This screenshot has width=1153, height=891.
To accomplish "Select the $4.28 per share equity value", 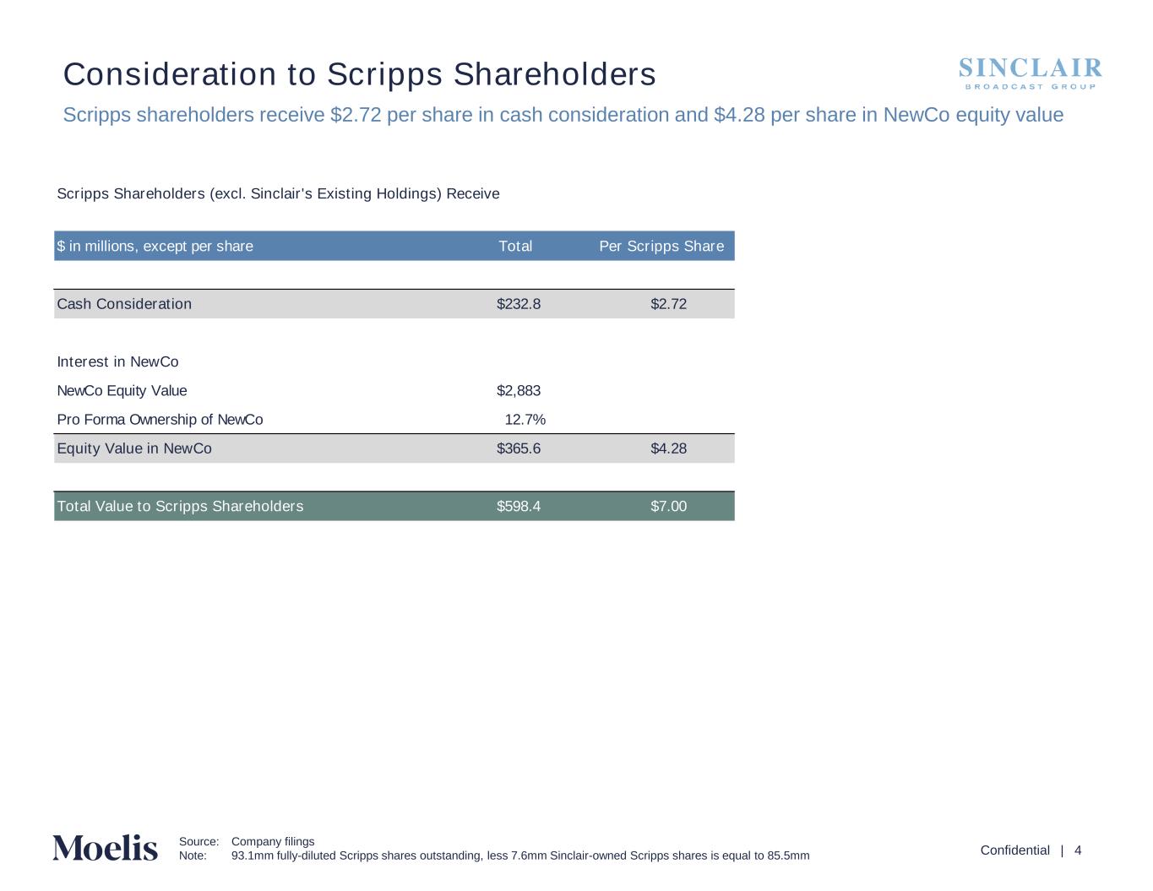I will pyautogui.click(x=668, y=448).
